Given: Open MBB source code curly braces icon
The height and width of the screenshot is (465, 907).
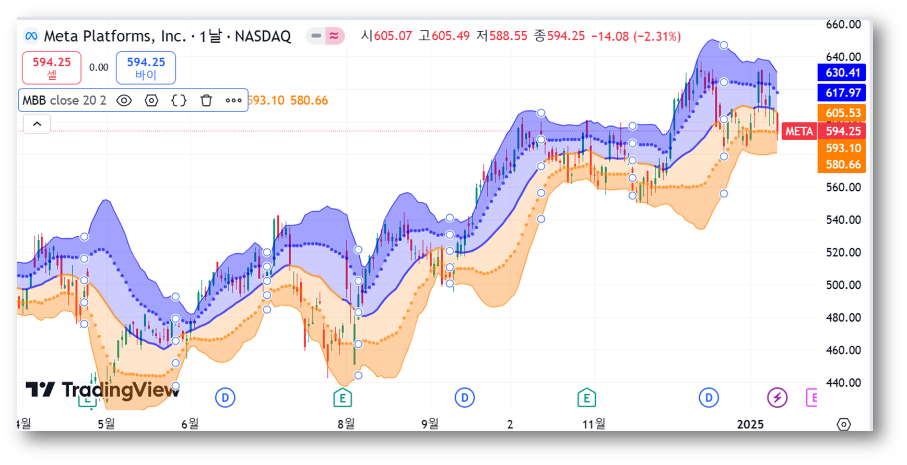Looking at the screenshot, I should tap(179, 100).
